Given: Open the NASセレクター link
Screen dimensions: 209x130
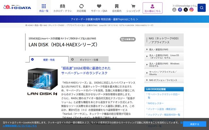Looking at the screenshot, I should pyautogui.click(x=156, y=103).
